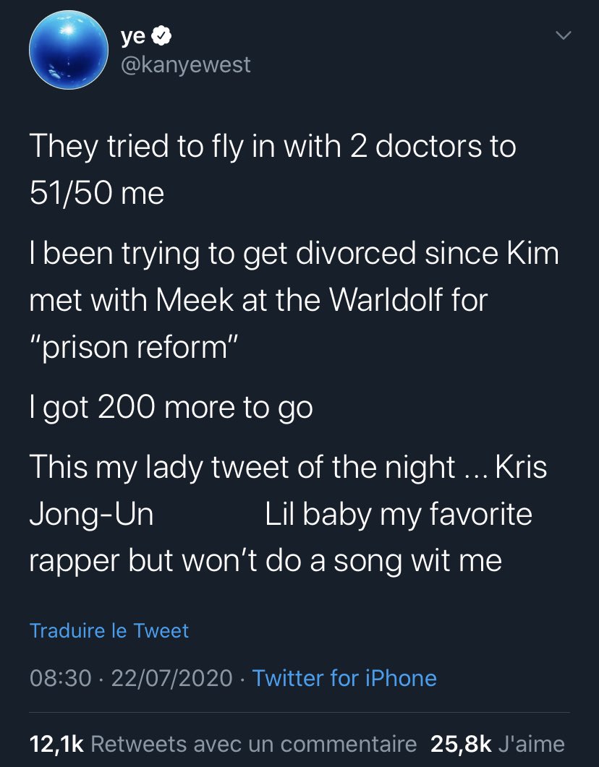This screenshot has height=767, width=599.
Task: Click the 12,1k retweet count
Action: (57, 743)
